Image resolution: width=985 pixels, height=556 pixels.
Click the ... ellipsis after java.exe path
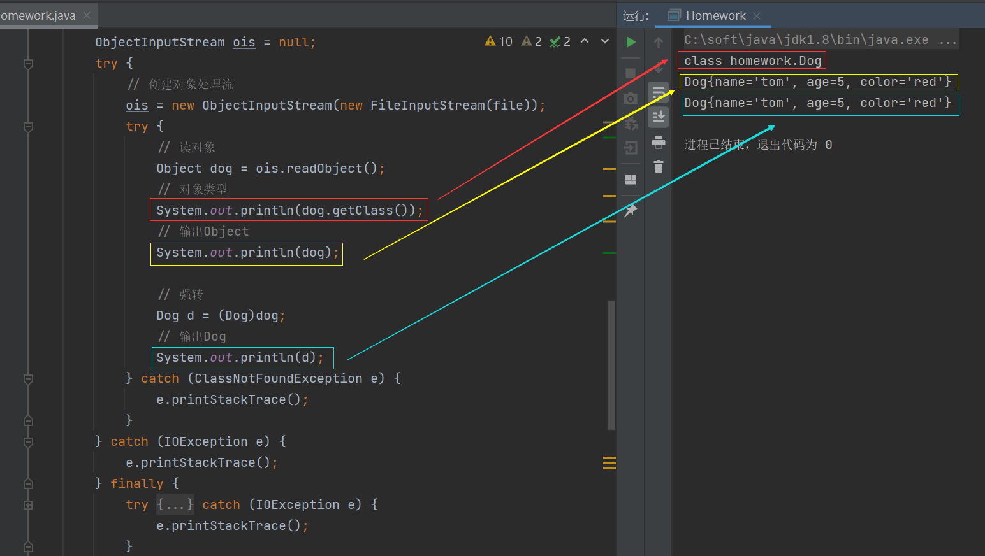click(948, 40)
